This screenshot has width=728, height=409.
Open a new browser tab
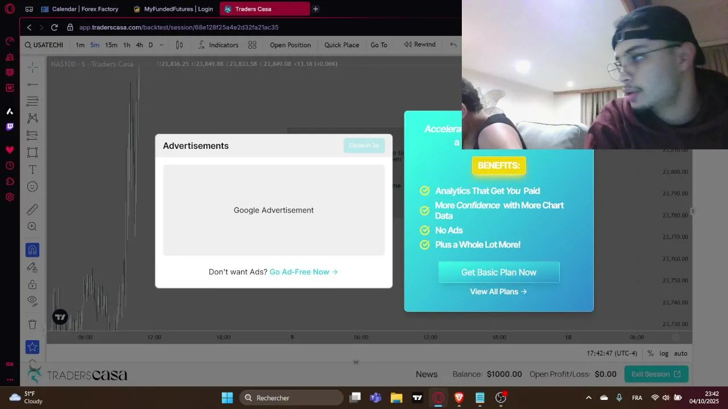(x=316, y=9)
